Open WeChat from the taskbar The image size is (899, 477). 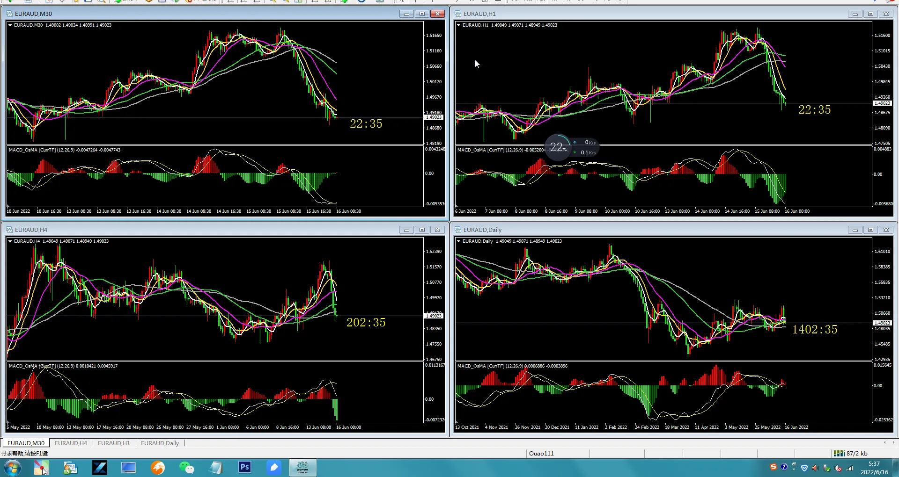[187, 468]
